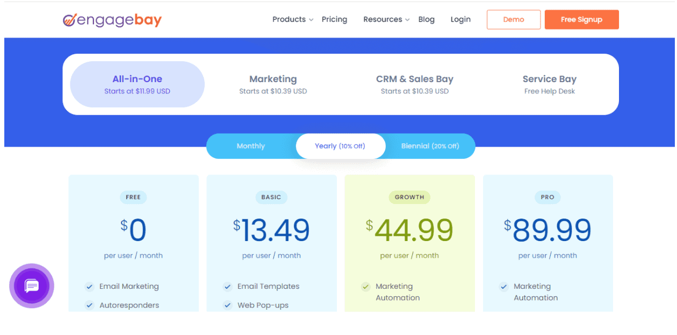The width and height of the screenshot is (677, 335).
Task: Click Growth plan's Marketing Automation checkmark
Action: point(365,286)
